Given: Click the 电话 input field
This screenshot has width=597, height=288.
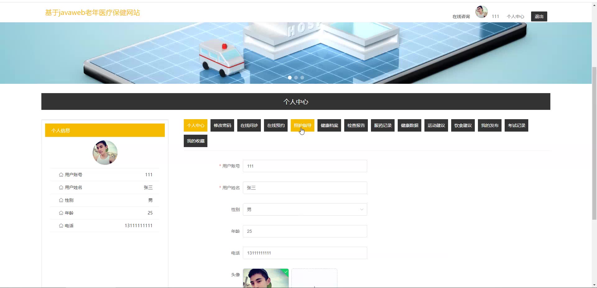Looking at the screenshot, I should tap(305, 253).
